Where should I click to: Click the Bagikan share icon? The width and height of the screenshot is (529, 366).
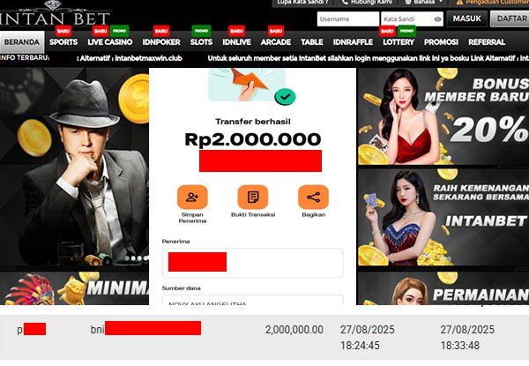[x=313, y=197]
